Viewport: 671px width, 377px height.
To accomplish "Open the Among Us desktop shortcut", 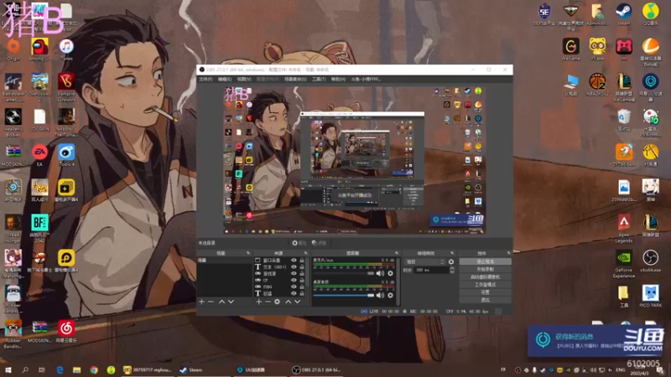I will coord(39,49).
